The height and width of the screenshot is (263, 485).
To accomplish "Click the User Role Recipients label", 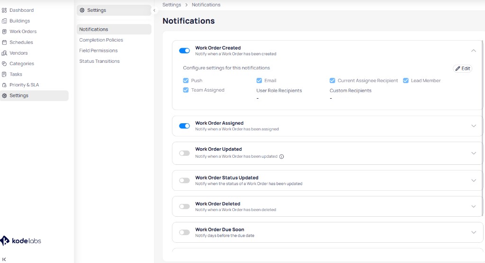I will tap(279, 91).
